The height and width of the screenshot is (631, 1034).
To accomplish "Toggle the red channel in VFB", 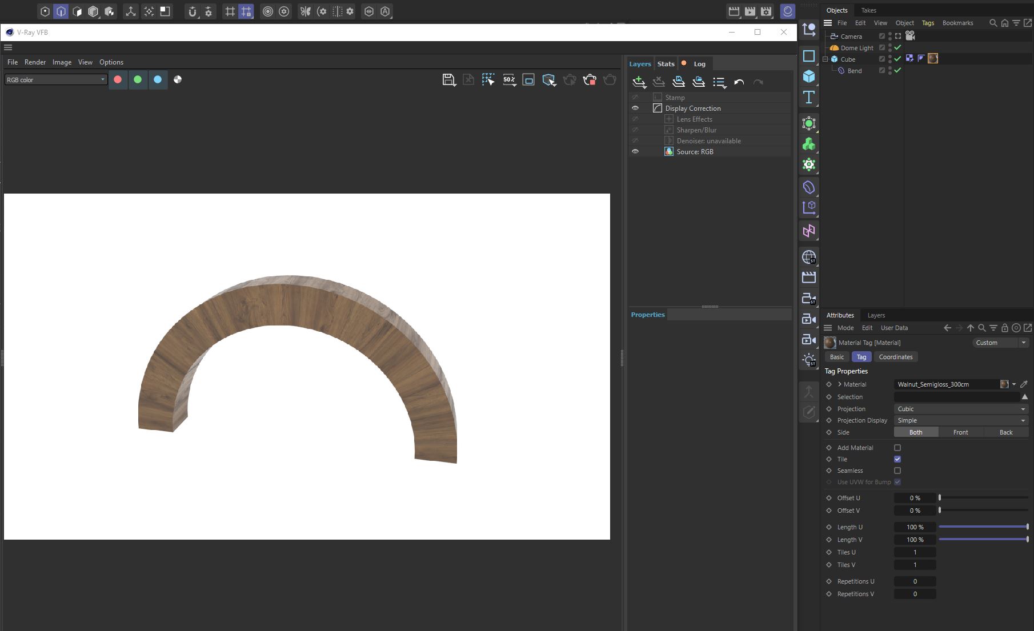I will point(118,80).
